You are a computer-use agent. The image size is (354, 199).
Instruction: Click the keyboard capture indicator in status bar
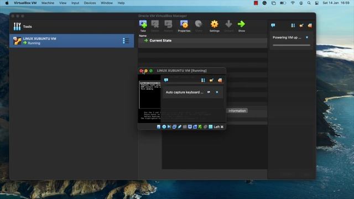[x=211, y=127]
